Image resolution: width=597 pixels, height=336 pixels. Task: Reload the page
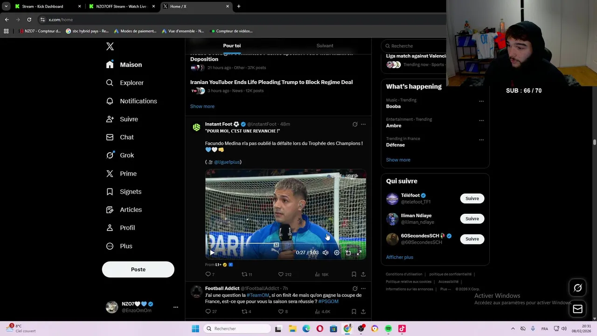[29, 20]
